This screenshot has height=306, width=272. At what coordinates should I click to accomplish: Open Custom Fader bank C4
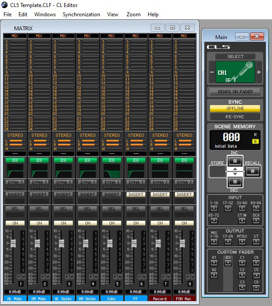point(256,263)
